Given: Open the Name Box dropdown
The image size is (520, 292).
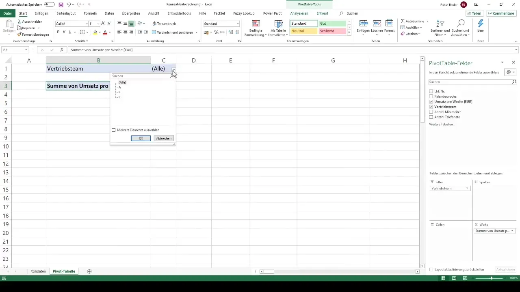Looking at the screenshot, I should 26,50.
